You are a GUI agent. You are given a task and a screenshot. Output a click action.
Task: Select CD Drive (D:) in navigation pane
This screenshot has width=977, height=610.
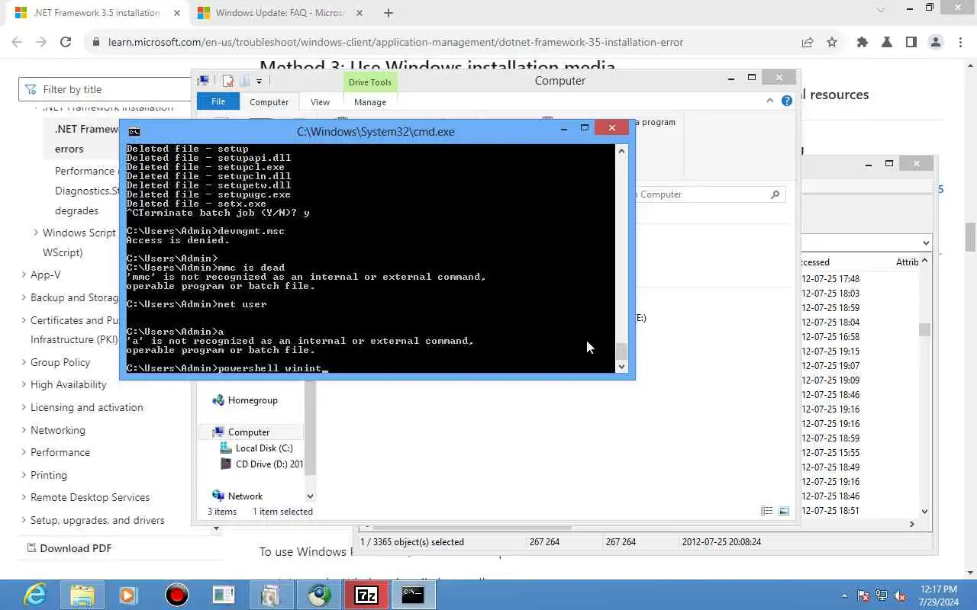pyautogui.click(x=261, y=464)
